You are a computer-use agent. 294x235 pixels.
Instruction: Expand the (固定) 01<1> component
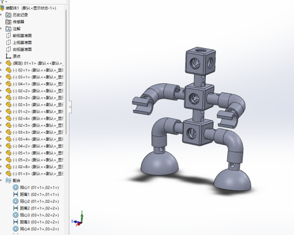(x=1, y=63)
